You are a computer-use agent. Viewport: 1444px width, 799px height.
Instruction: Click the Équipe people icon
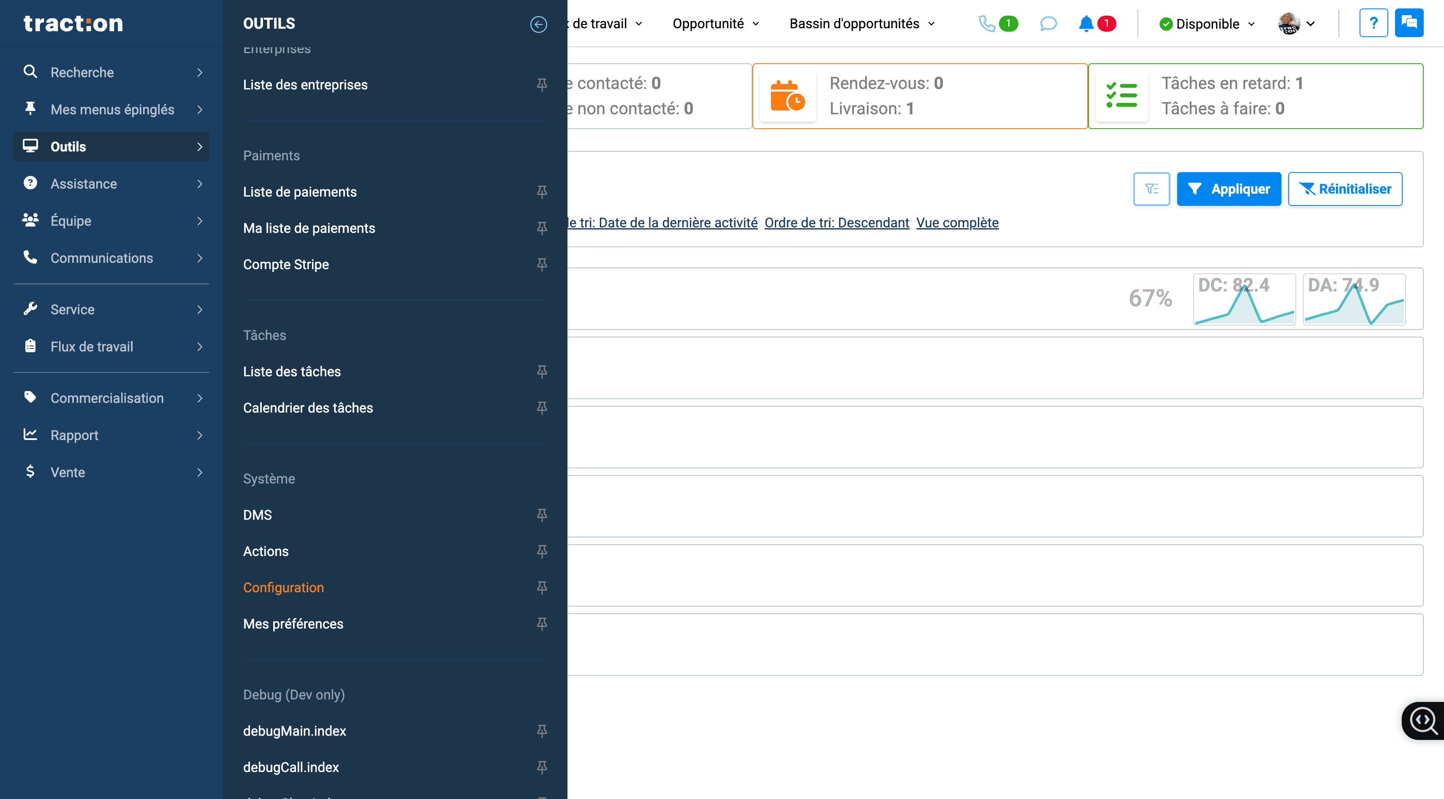click(x=30, y=220)
